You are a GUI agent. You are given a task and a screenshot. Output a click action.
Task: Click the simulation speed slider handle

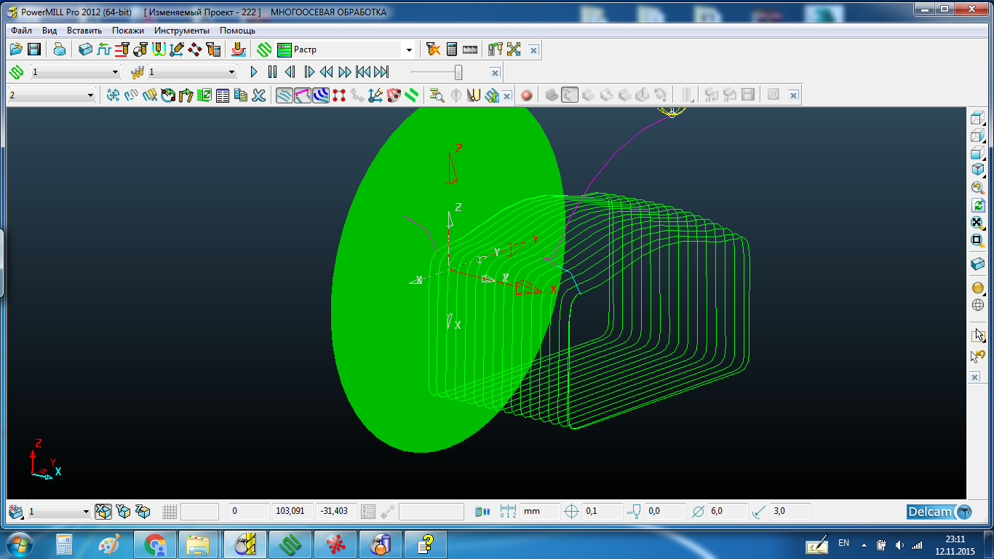(x=458, y=72)
